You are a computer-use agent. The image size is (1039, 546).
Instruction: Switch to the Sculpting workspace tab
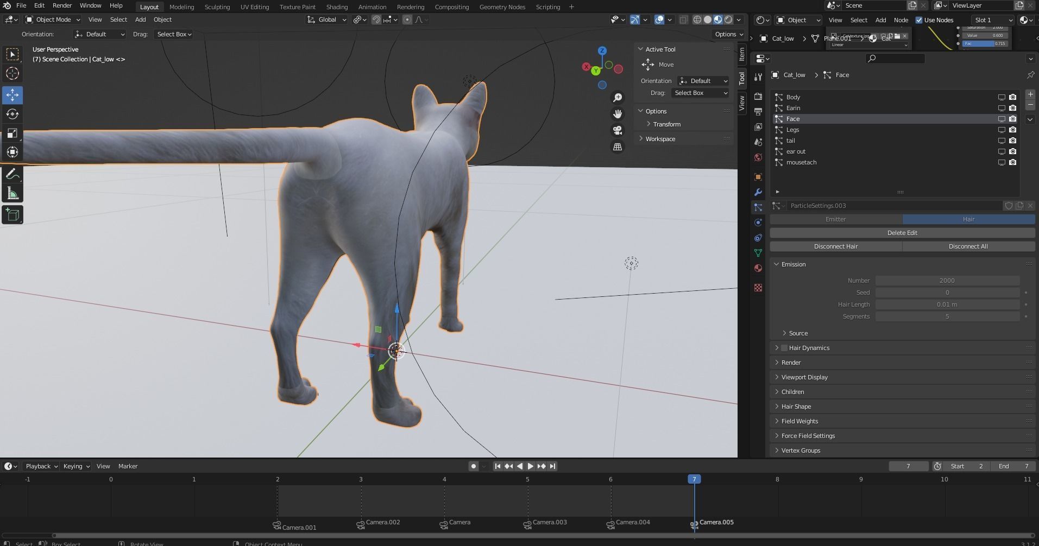217,7
